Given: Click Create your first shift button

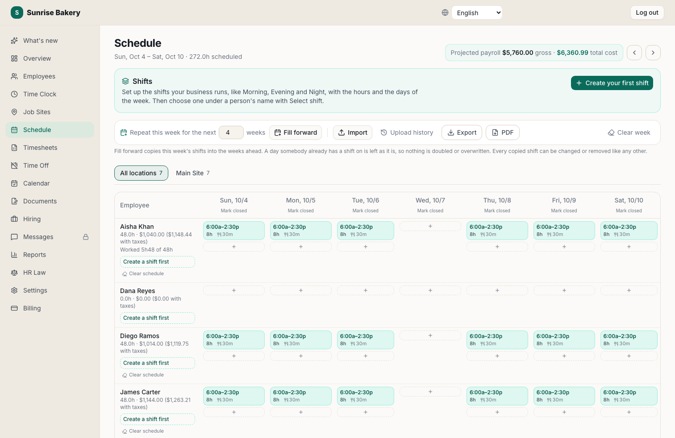Looking at the screenshot, I should point(612,83).
